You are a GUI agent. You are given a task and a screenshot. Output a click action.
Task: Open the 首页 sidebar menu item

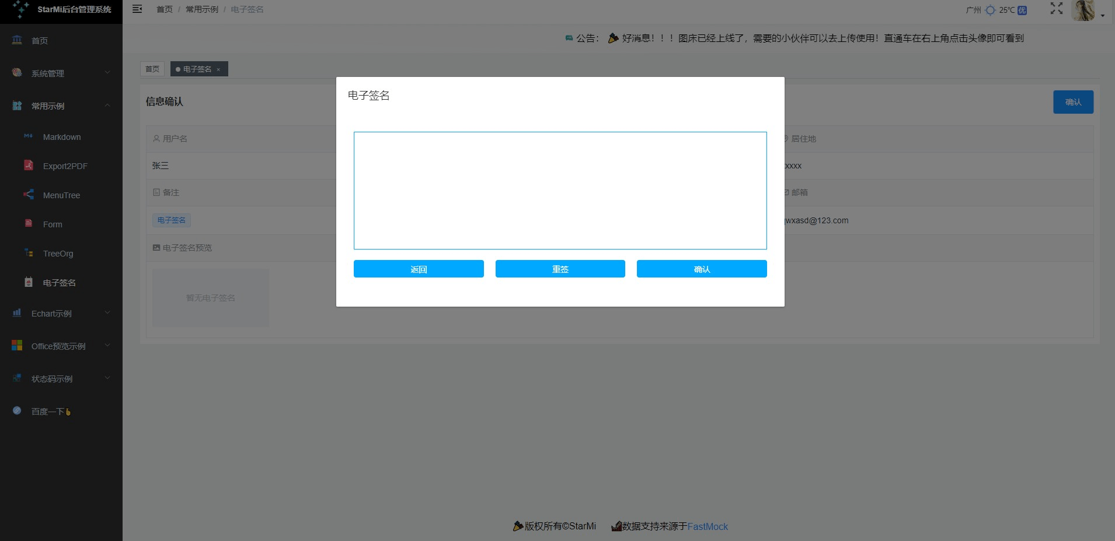(x=61, y=40)
